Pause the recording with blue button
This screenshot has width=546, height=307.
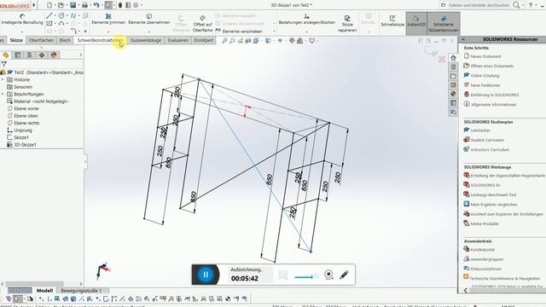(206, 275)
